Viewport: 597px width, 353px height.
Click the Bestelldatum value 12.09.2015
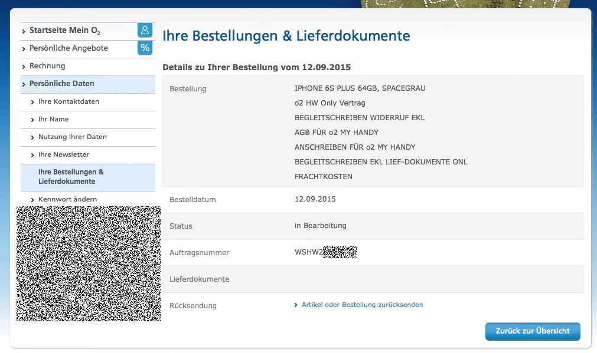(x=315, y=199)
